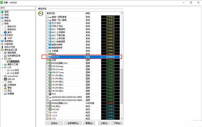The height and width of the screenshot is (127, 202).
Task: Select the 内容筛选 filter icon
Action: pos(2,44)
